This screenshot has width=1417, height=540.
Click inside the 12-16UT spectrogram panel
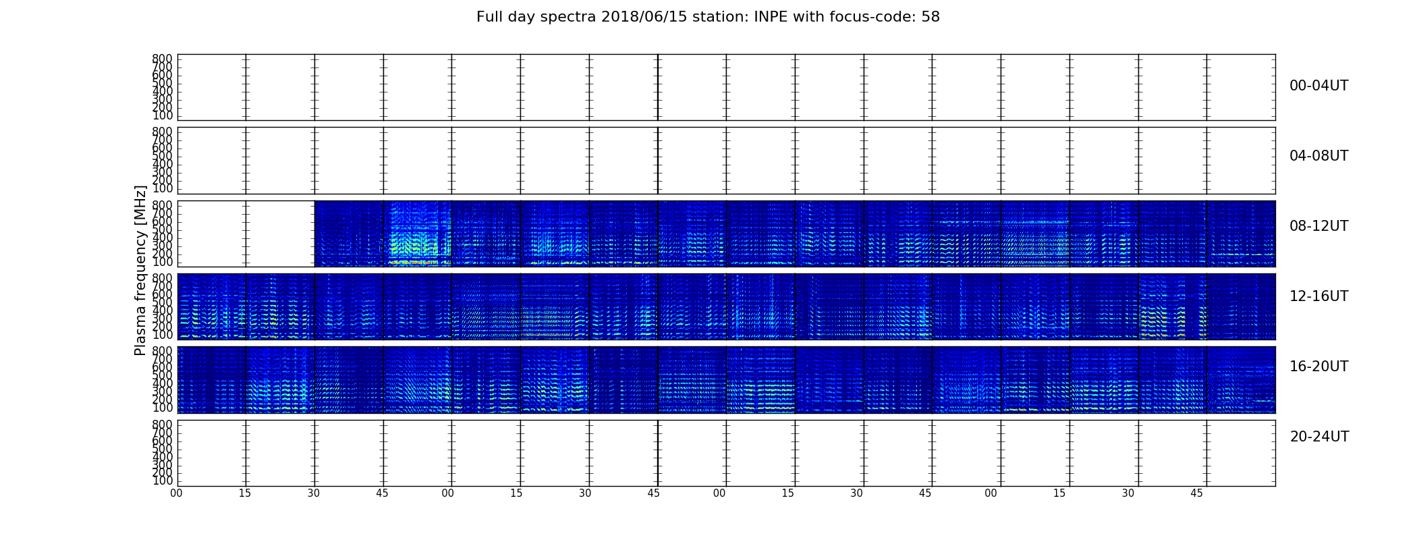coord(726,306)
